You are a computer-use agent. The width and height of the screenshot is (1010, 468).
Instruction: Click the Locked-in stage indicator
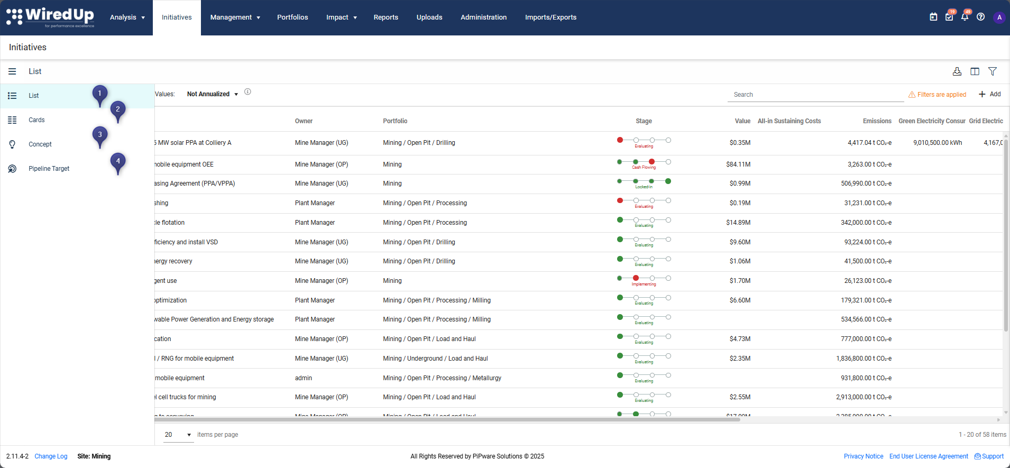point(644,183)
